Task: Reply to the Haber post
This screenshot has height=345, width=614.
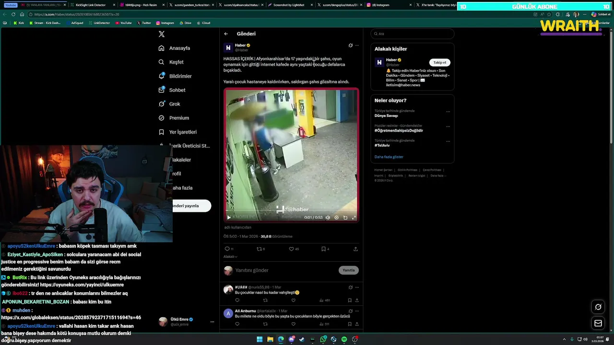Action: point(229,249)
